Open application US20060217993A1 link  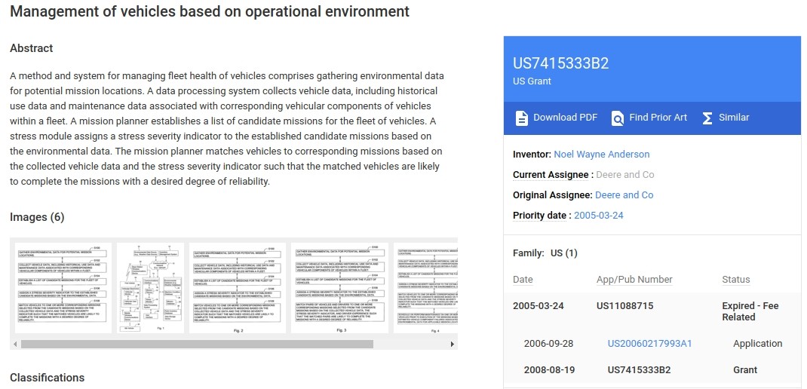(x=649, y=343)
